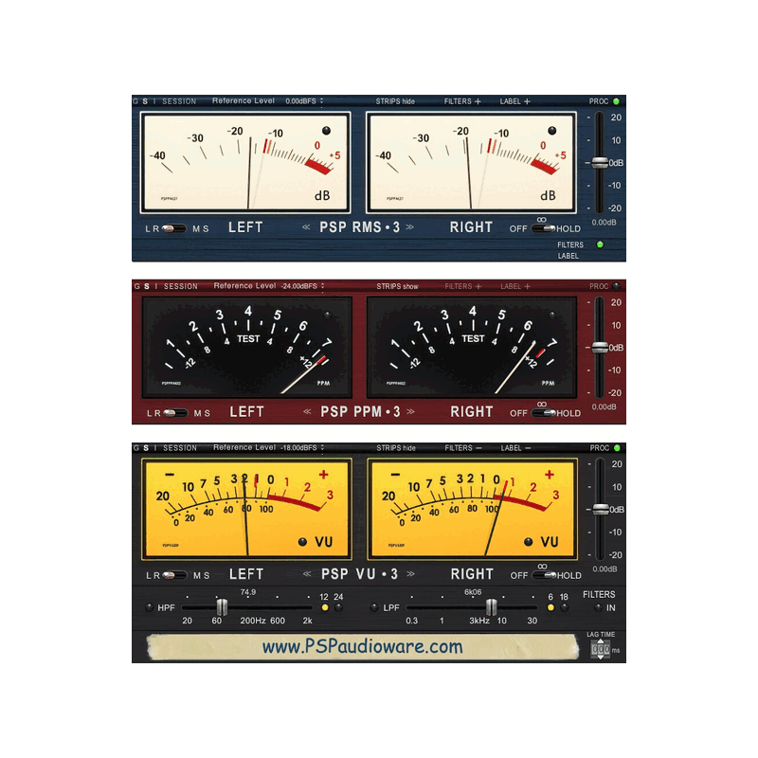Select HPF 12 dB slope LED

tap(325, 607)
